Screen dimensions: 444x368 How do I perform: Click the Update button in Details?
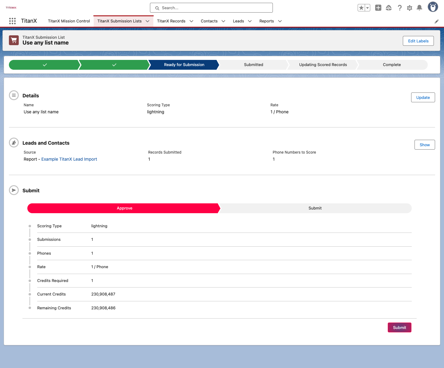[x=423, y=97]
